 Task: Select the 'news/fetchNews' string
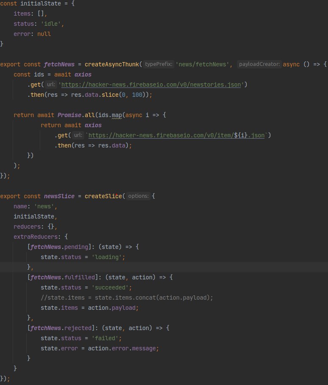coord(202,65)
